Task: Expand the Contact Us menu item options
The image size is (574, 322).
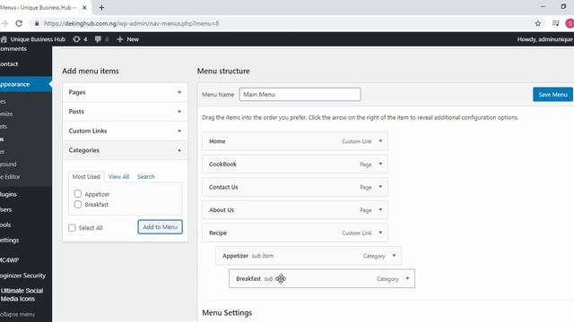Action: [x=380, y=187]
